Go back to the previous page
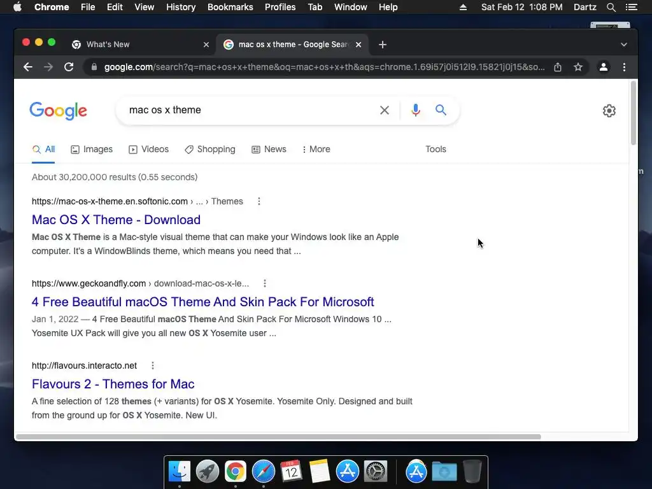This screenshot has height=489, width=652. 28,67
